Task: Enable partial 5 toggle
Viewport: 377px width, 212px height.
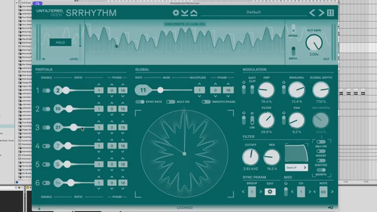Action: (46, 164)
